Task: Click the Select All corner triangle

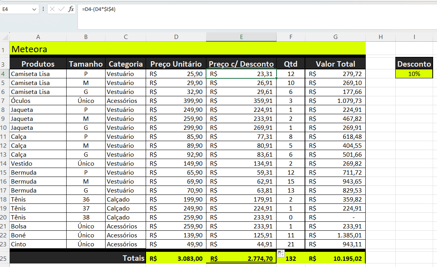Action: (5, 37)
